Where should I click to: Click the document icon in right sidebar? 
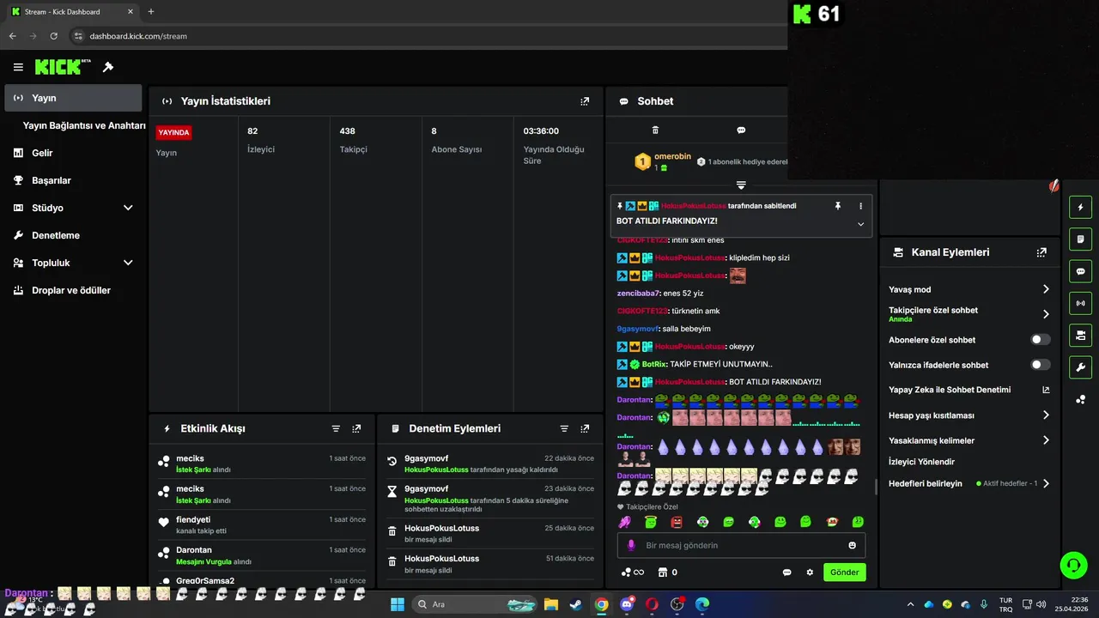click(x=1080, y=239)
